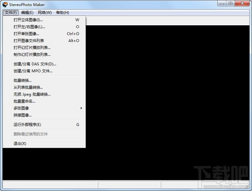Click 打开幻灯片播放列表... entry
Image resolution: width=252 pixels, height=191 pixels.
pos(44,48)
